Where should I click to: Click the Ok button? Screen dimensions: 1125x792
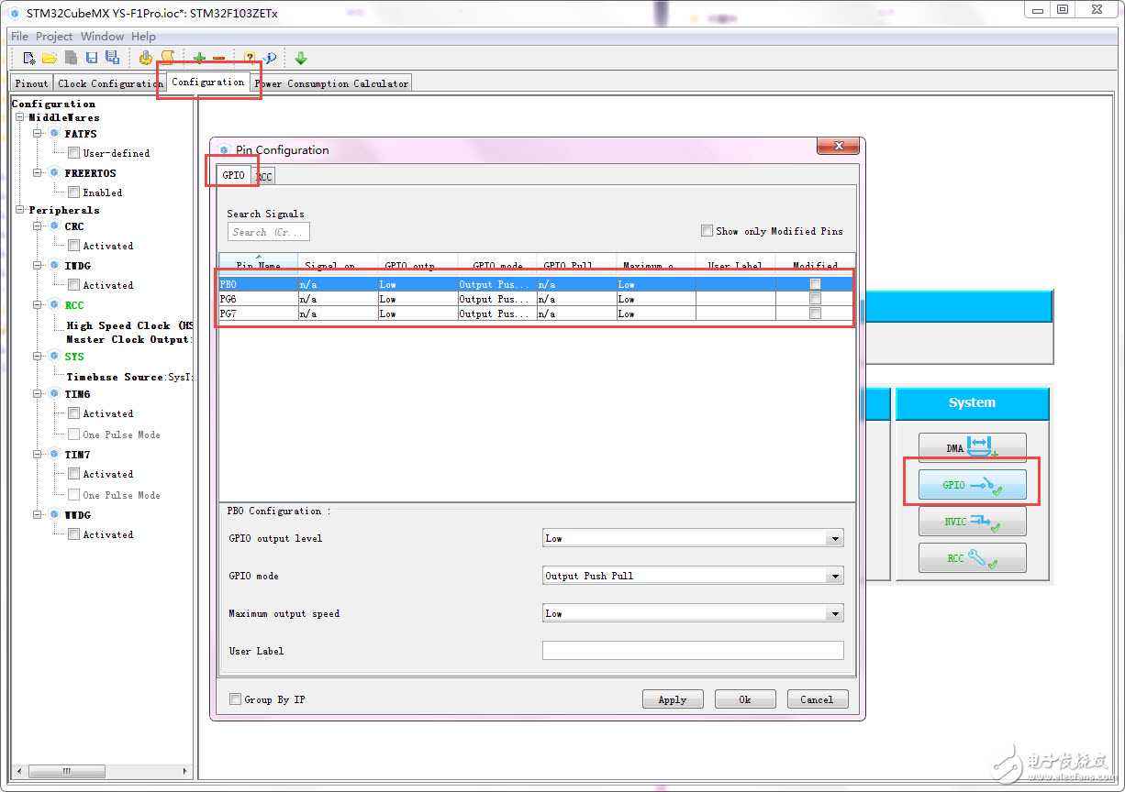[745, 699]
